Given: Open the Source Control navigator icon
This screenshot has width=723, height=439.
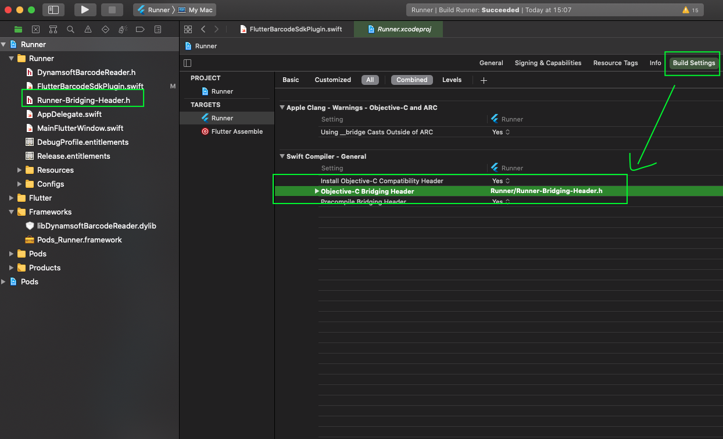Looking at the screenshot, I should coord(35,29).
